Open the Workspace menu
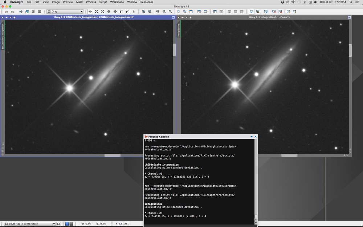Image resolution: width=363 pixels, height=227 pixels. (117, 2)
